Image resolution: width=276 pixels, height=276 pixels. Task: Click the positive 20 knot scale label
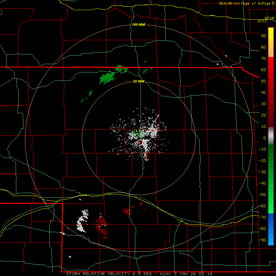[263, 115]
